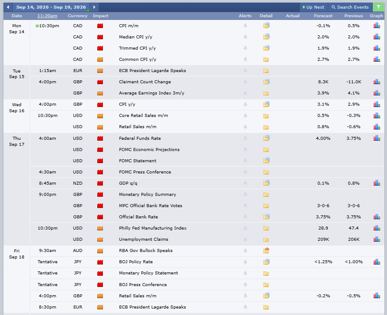Open detail folder for ECB Lagarde Speaks Tuesday
Viewport: 387px width, 315px height.
pyautogui.click(x=266, y=71)
